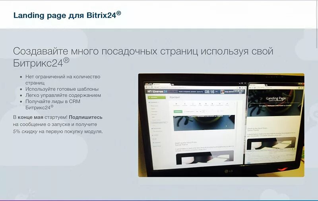Click the 08:16 clock shown in the photo

[209, 92]
